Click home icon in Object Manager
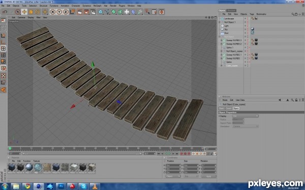 pos(296,14)
